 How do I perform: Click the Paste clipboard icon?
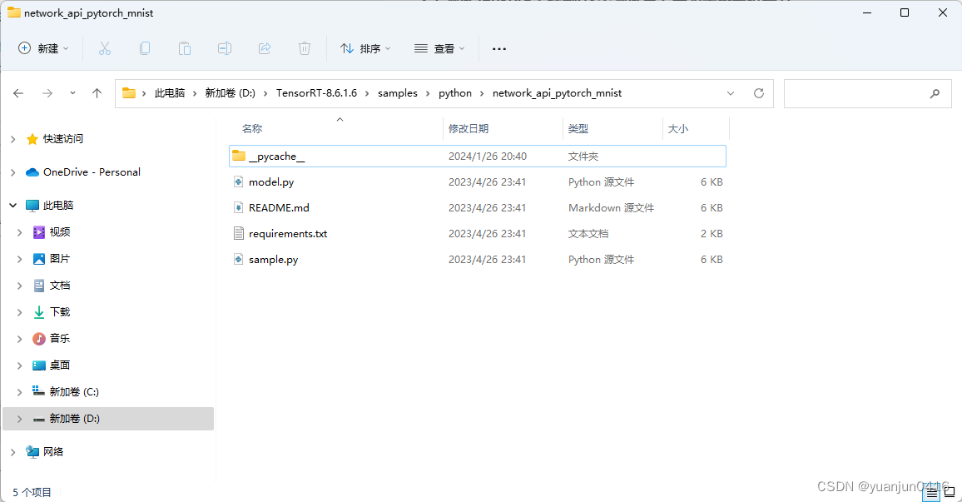coord(185,48)
